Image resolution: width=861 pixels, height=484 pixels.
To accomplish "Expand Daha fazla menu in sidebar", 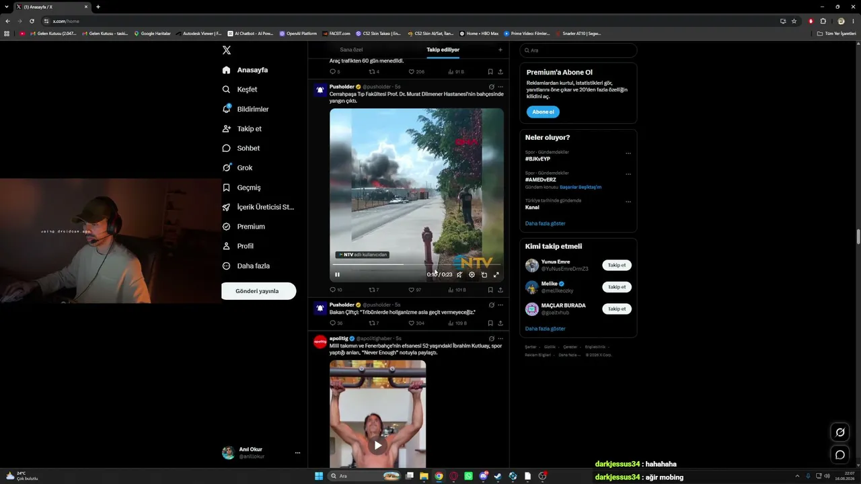I will (246, 266).
